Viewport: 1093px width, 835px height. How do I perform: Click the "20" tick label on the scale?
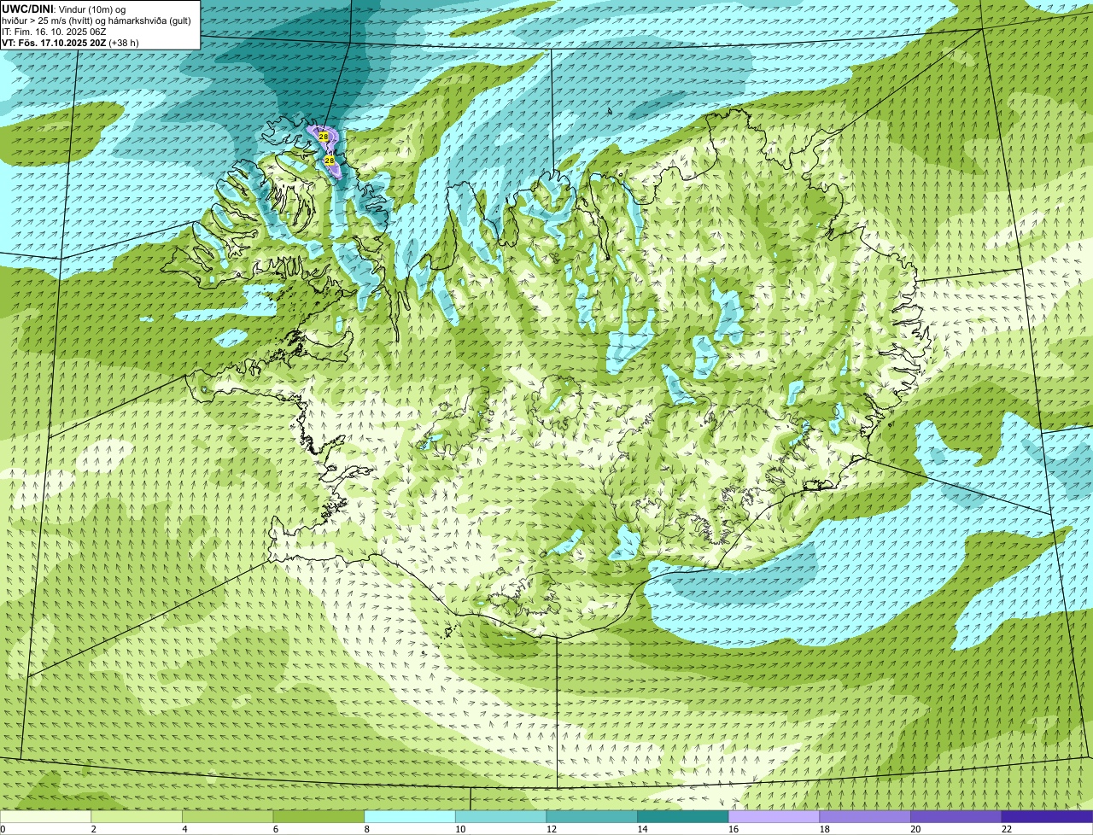915,829
